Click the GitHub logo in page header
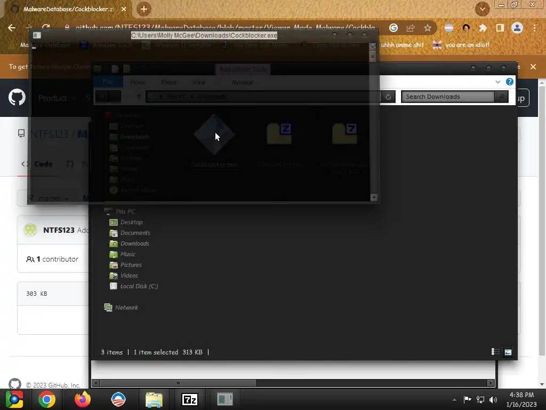The height and width of the screenshot is (410, 546). pos(17,97)
